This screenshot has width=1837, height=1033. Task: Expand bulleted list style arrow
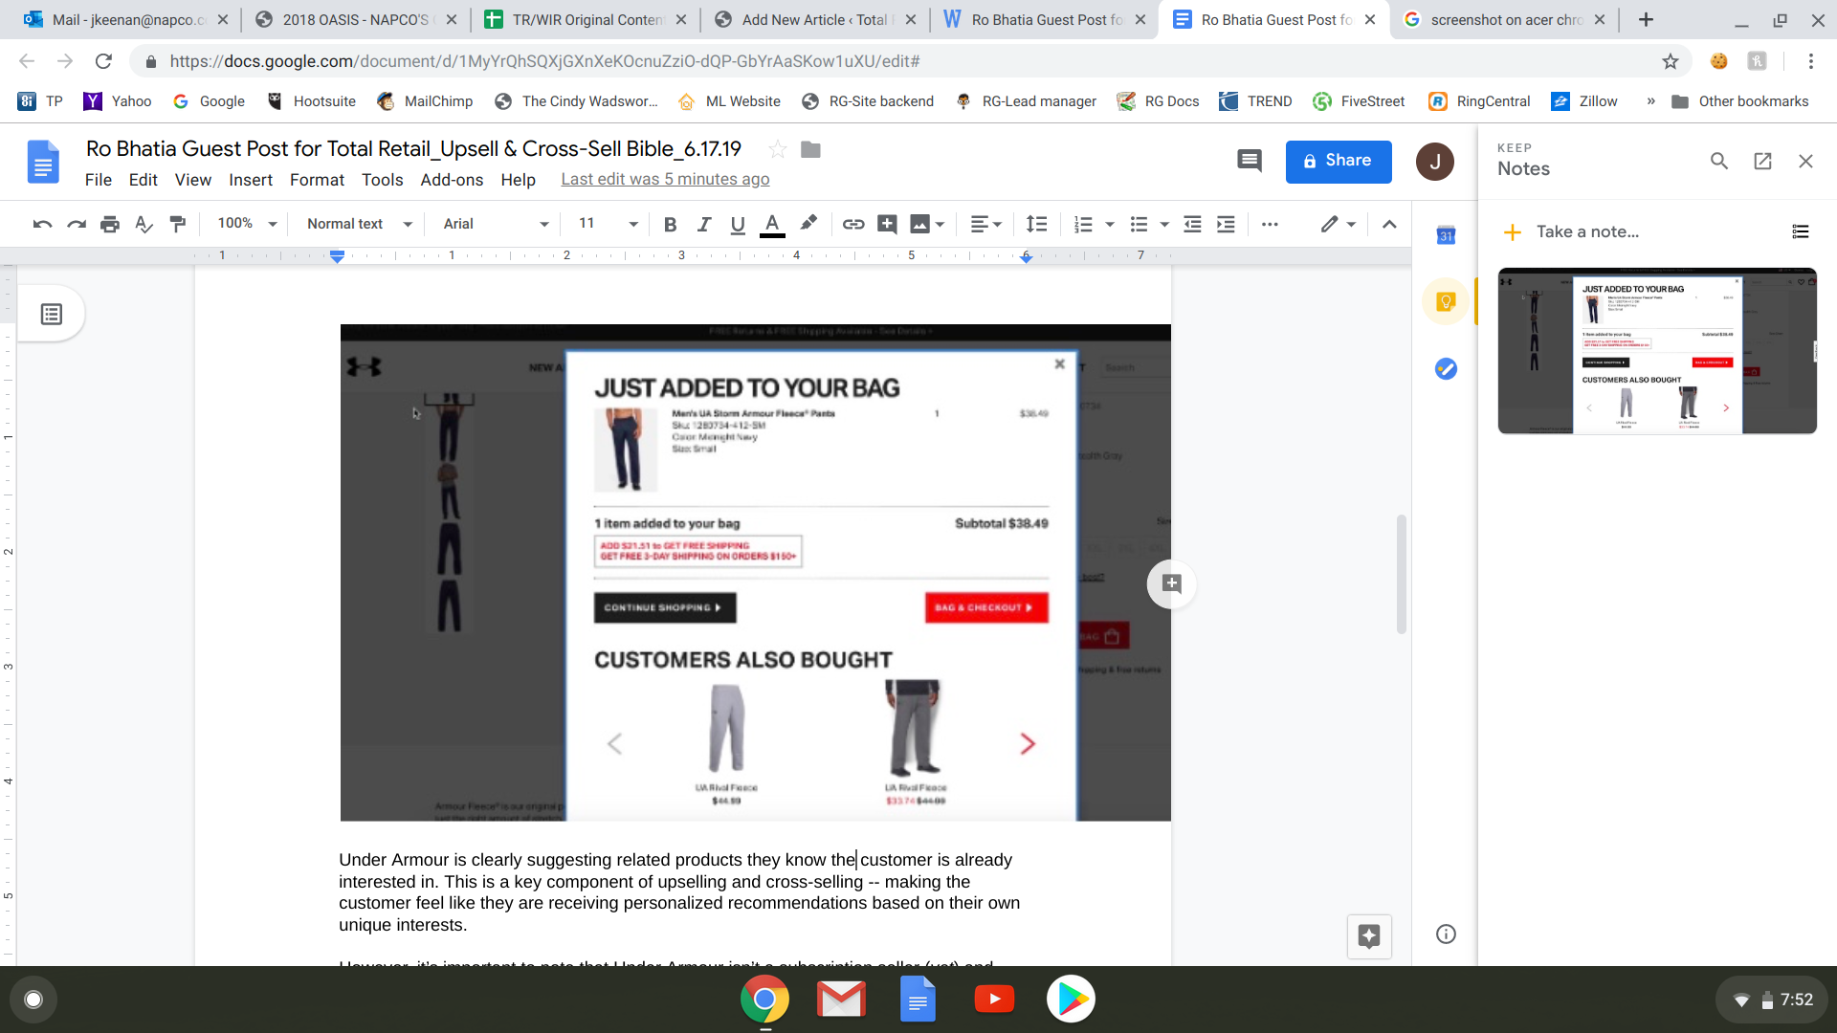point(1164,224)
